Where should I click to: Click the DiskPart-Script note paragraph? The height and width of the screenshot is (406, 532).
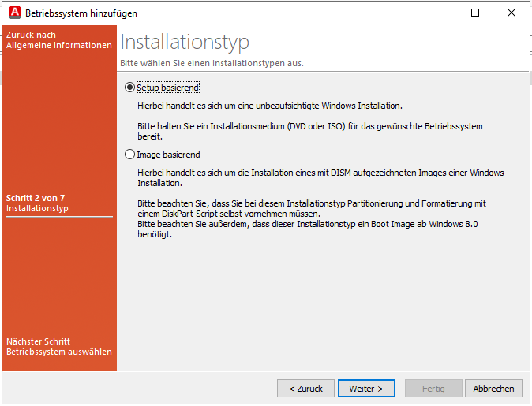(311, 208)
